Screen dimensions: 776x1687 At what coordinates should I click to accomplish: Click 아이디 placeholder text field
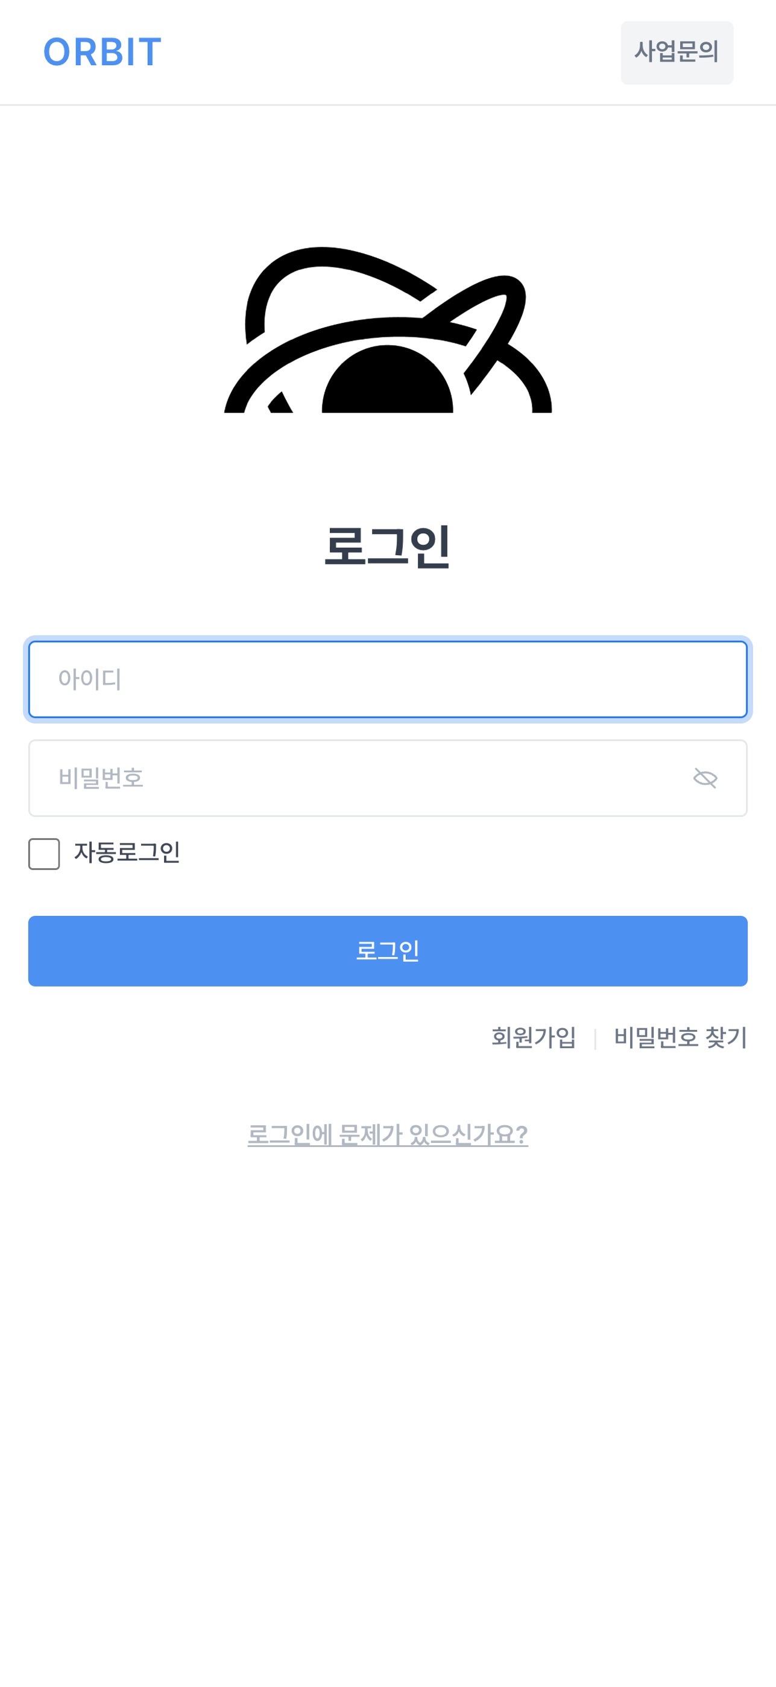387,679
